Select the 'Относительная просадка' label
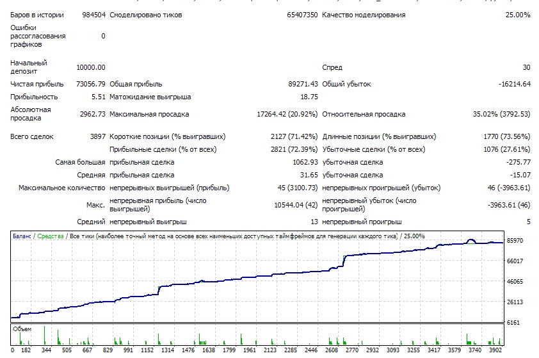 pos(364,114)
